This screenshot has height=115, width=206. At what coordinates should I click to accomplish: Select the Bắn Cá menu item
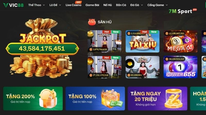121,5
